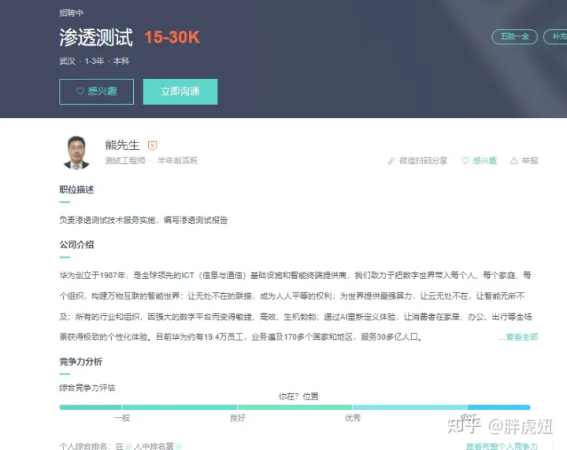
Task: Open 查看完整个人竞争力 link
Action: 502,446
